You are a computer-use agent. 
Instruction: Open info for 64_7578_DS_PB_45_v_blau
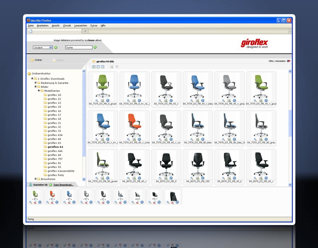(x=203, y=100)
